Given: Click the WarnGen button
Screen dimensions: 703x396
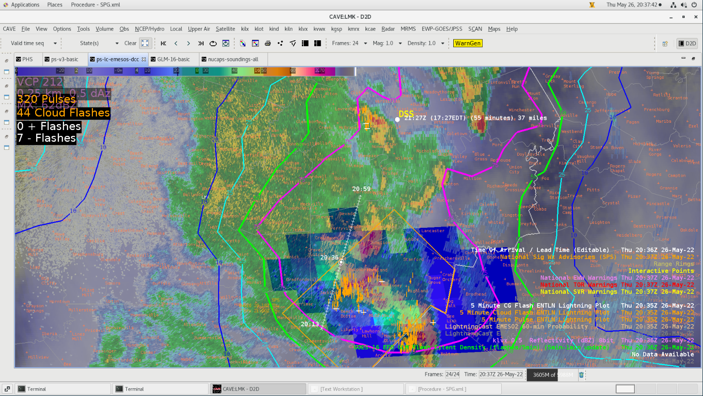Looking at the screenshot, I should pos(467,43).
